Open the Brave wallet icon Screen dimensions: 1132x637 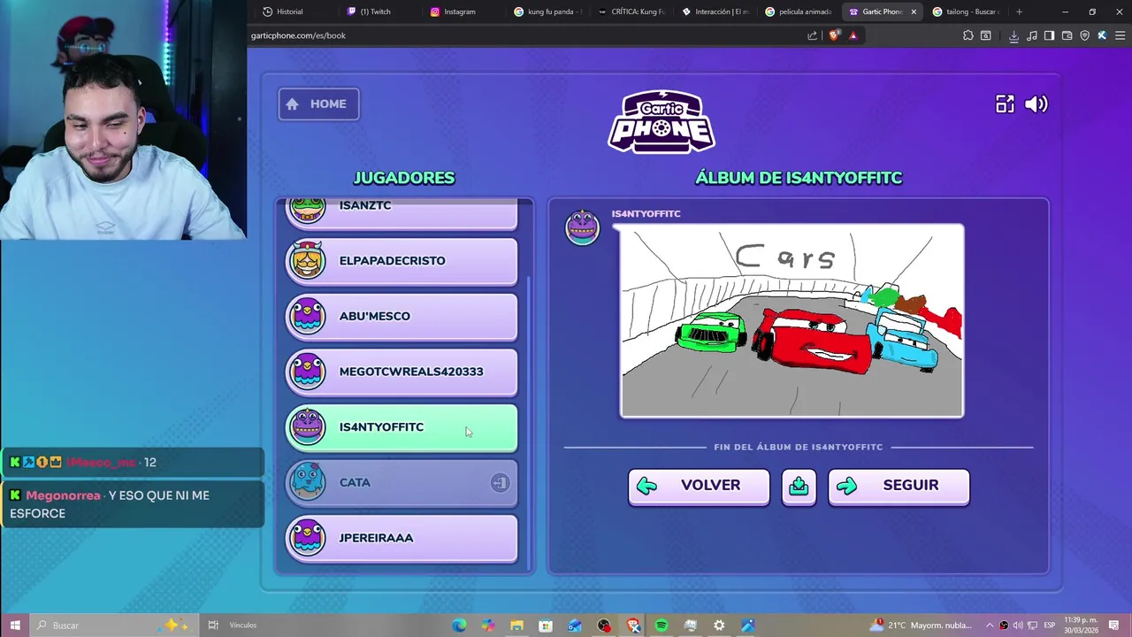click(1067, 35)
